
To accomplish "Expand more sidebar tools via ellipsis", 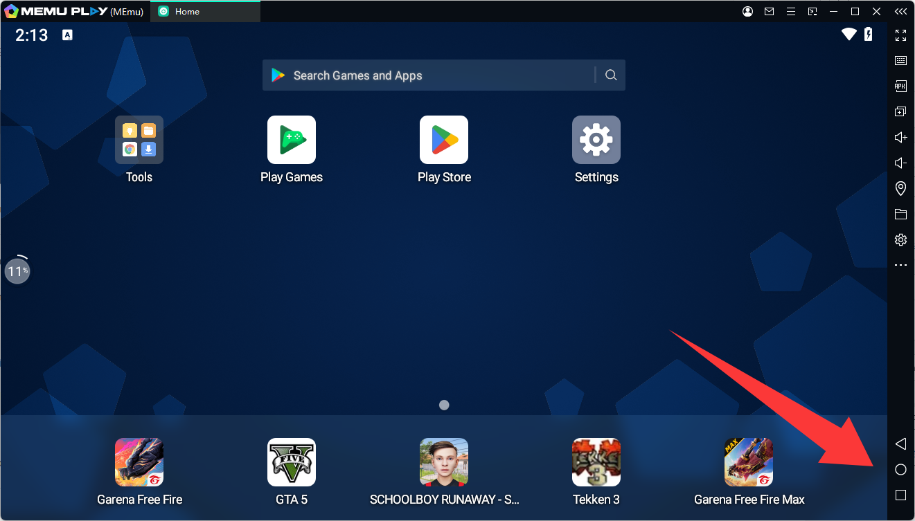I will pos(900,265).
